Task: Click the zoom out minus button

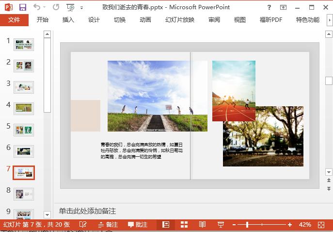Action: pos(234,225)
